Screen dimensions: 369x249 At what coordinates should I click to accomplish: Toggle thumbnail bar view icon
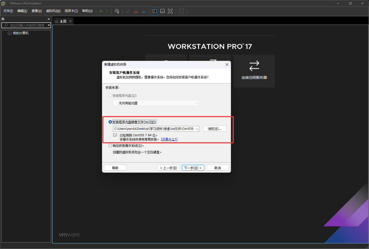(x=162, y=11)
